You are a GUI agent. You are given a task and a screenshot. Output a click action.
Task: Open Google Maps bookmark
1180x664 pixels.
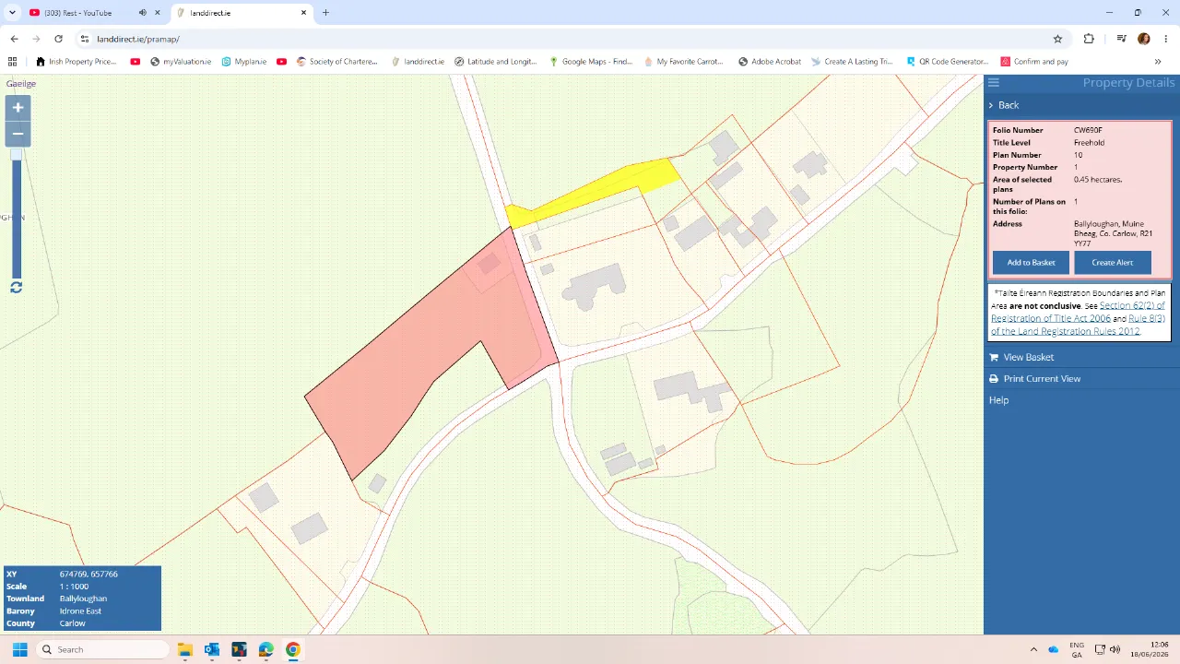tap(591, 62)
